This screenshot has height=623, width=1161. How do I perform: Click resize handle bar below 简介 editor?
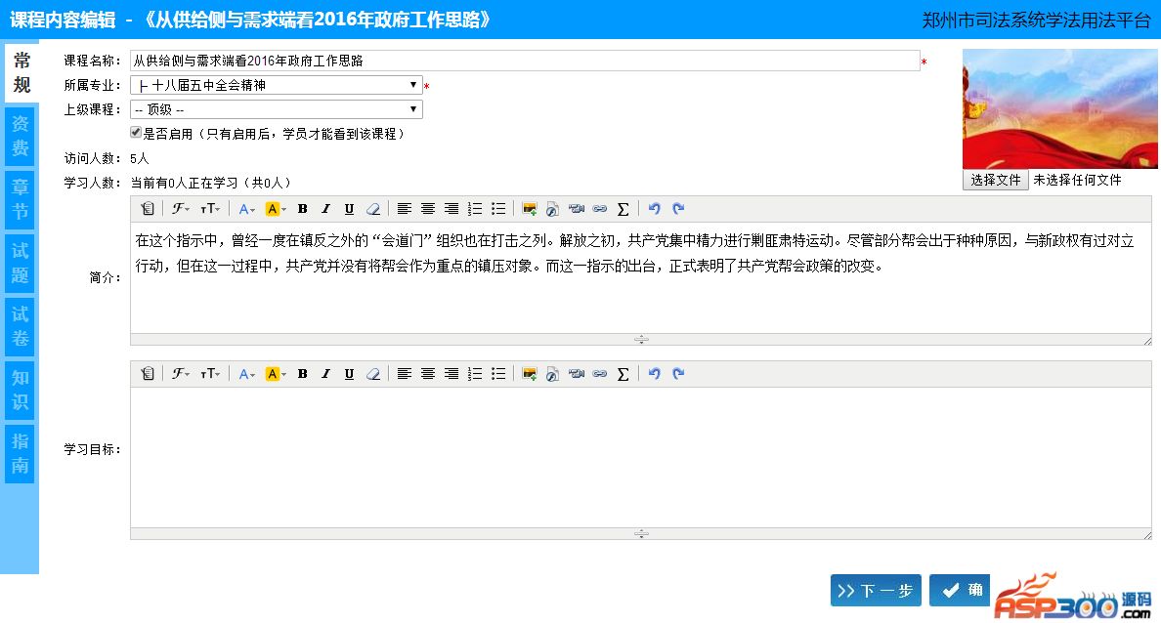[640, 340]
